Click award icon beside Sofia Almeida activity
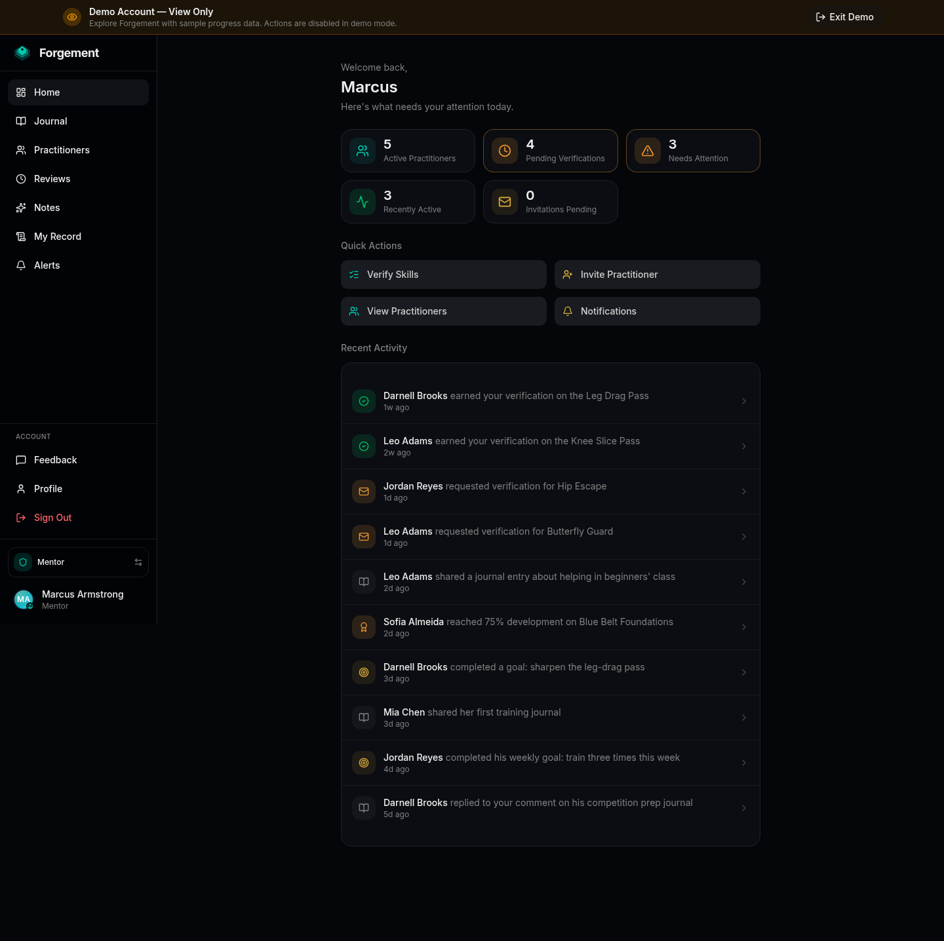Image resolution: width=944 pixels, height=941 pixels. 364,627
